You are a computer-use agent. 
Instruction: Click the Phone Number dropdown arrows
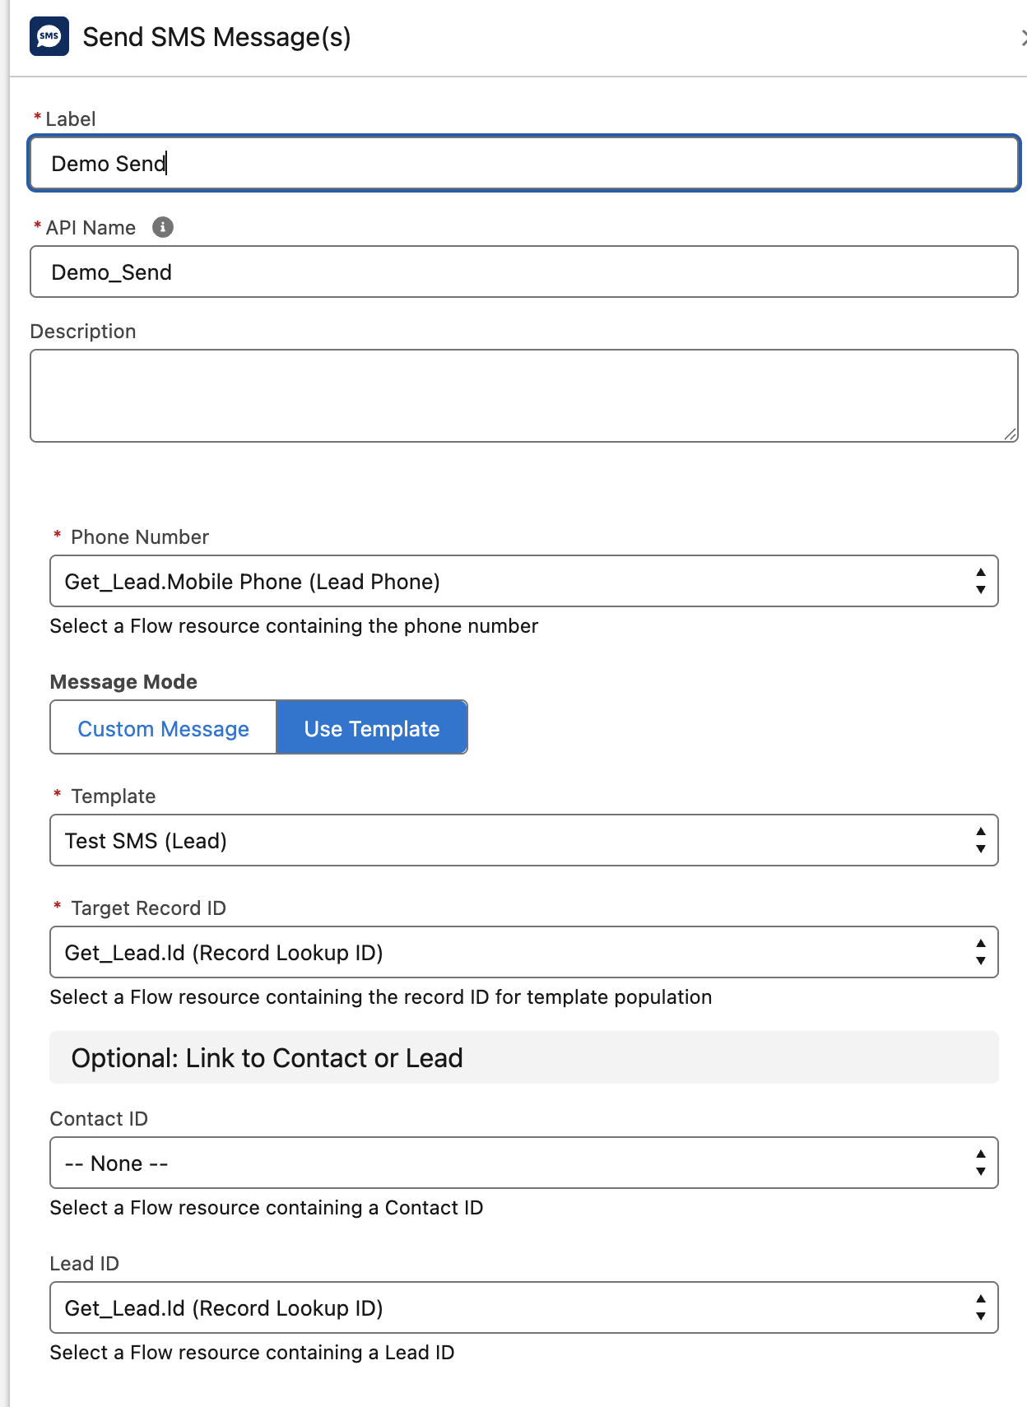(980, 582)
